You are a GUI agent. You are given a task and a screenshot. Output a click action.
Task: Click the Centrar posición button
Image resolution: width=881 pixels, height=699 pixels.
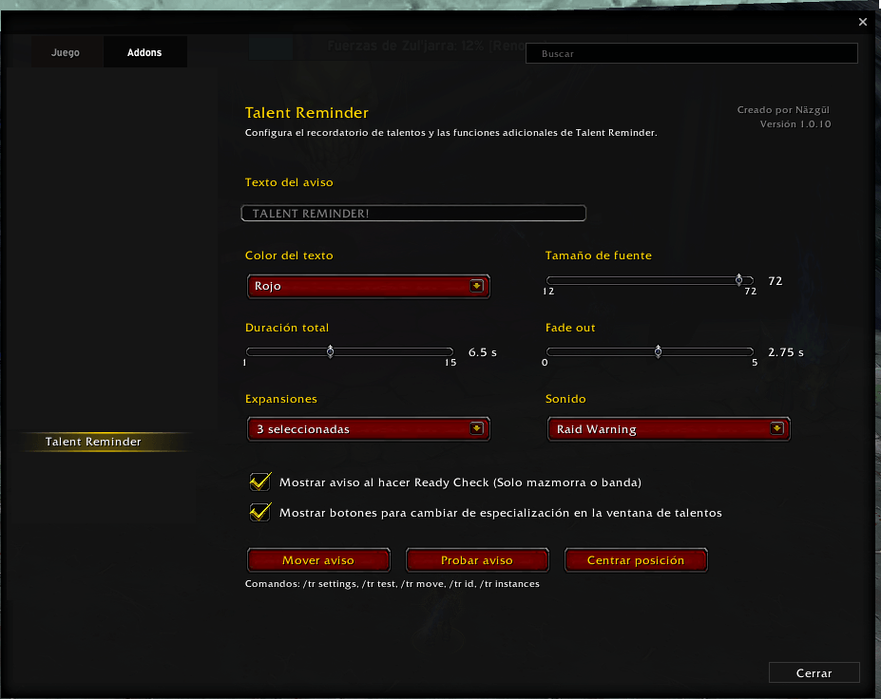pos(636,560)
